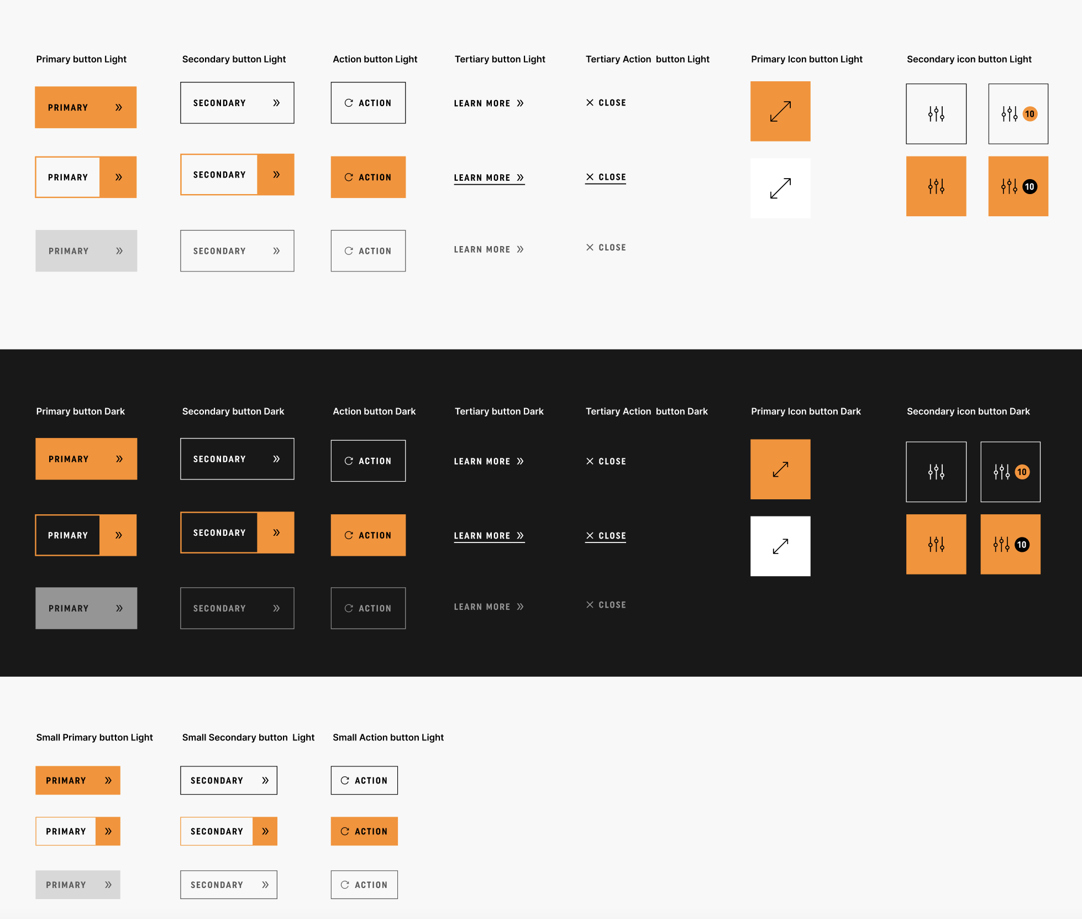Click the small orange ACTION button
Screen dimensions: 1082x919
[x=364, y=831]
